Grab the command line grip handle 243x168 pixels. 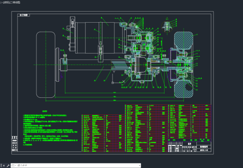pos(1,166)
